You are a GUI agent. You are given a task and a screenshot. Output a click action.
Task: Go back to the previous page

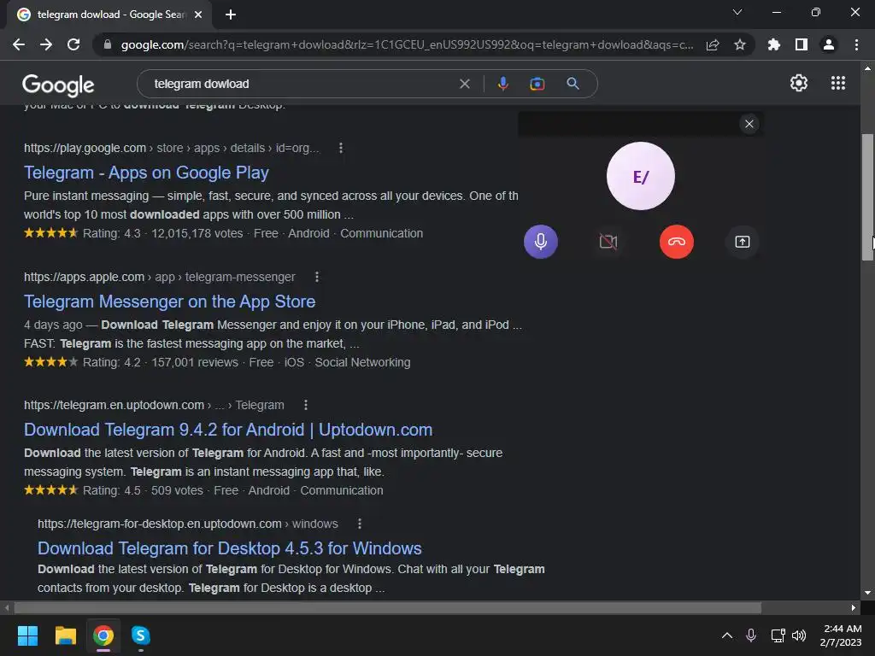[19, 44]
